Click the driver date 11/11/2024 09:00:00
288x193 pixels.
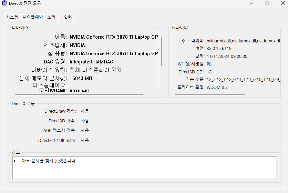click(227, 57)
